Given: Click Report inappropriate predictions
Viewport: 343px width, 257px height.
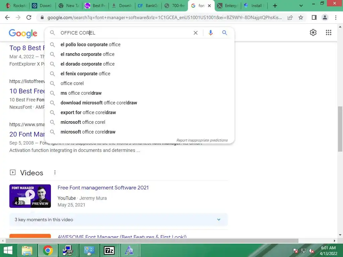Looking at the screenshot, I should click(x=202, y=140).
